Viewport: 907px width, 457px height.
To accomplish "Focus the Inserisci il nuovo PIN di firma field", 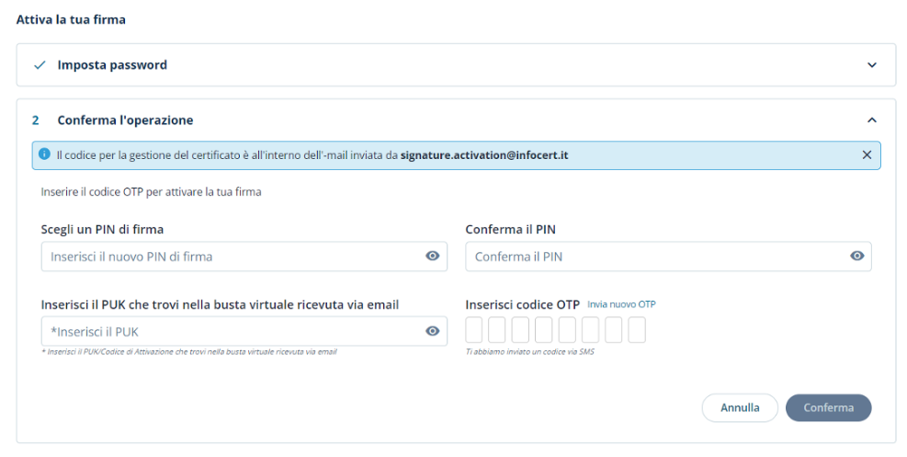I will 230,257.
